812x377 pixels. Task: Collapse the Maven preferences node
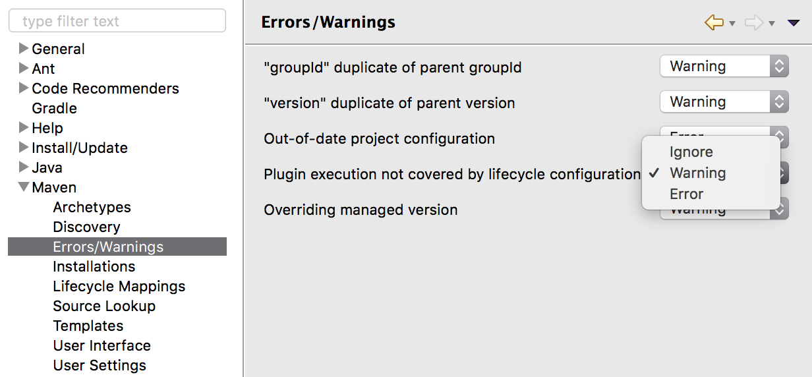point(24,187)
